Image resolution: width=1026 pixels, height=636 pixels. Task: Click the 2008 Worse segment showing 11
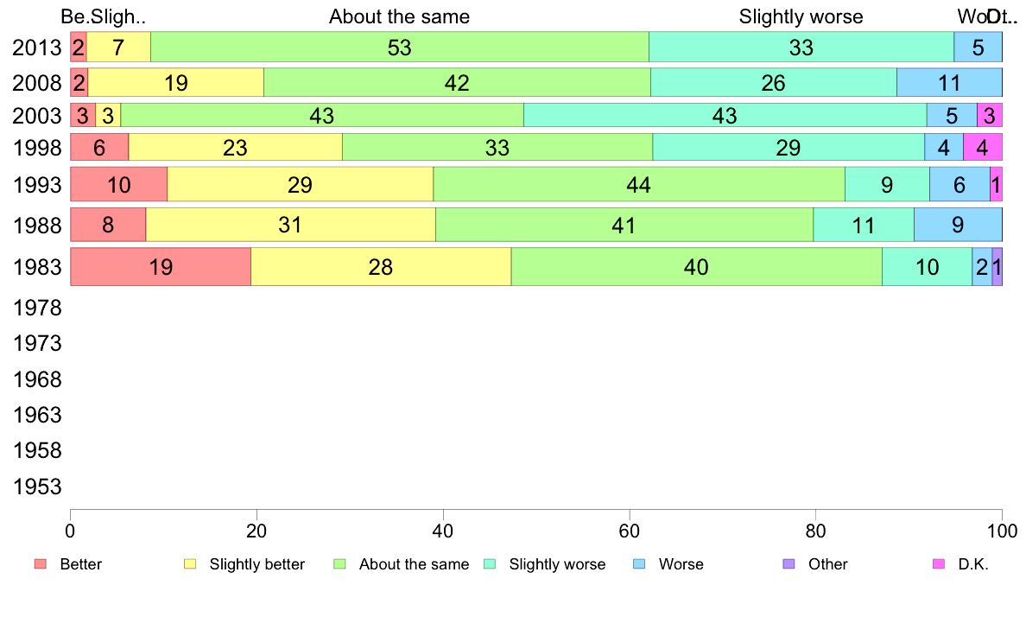pyautogui.click(x=949, y=83)
